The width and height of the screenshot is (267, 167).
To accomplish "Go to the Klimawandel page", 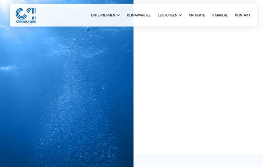I will [x=138, y=15].
